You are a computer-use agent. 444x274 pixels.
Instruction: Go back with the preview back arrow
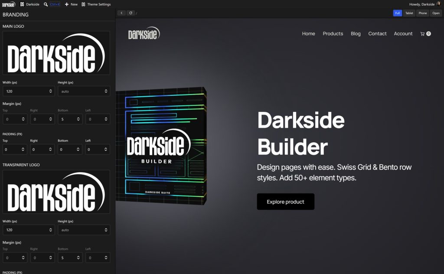(x=121, y=13)
